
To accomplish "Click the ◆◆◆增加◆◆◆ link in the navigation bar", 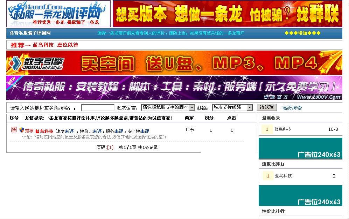I will coord(302,33).
